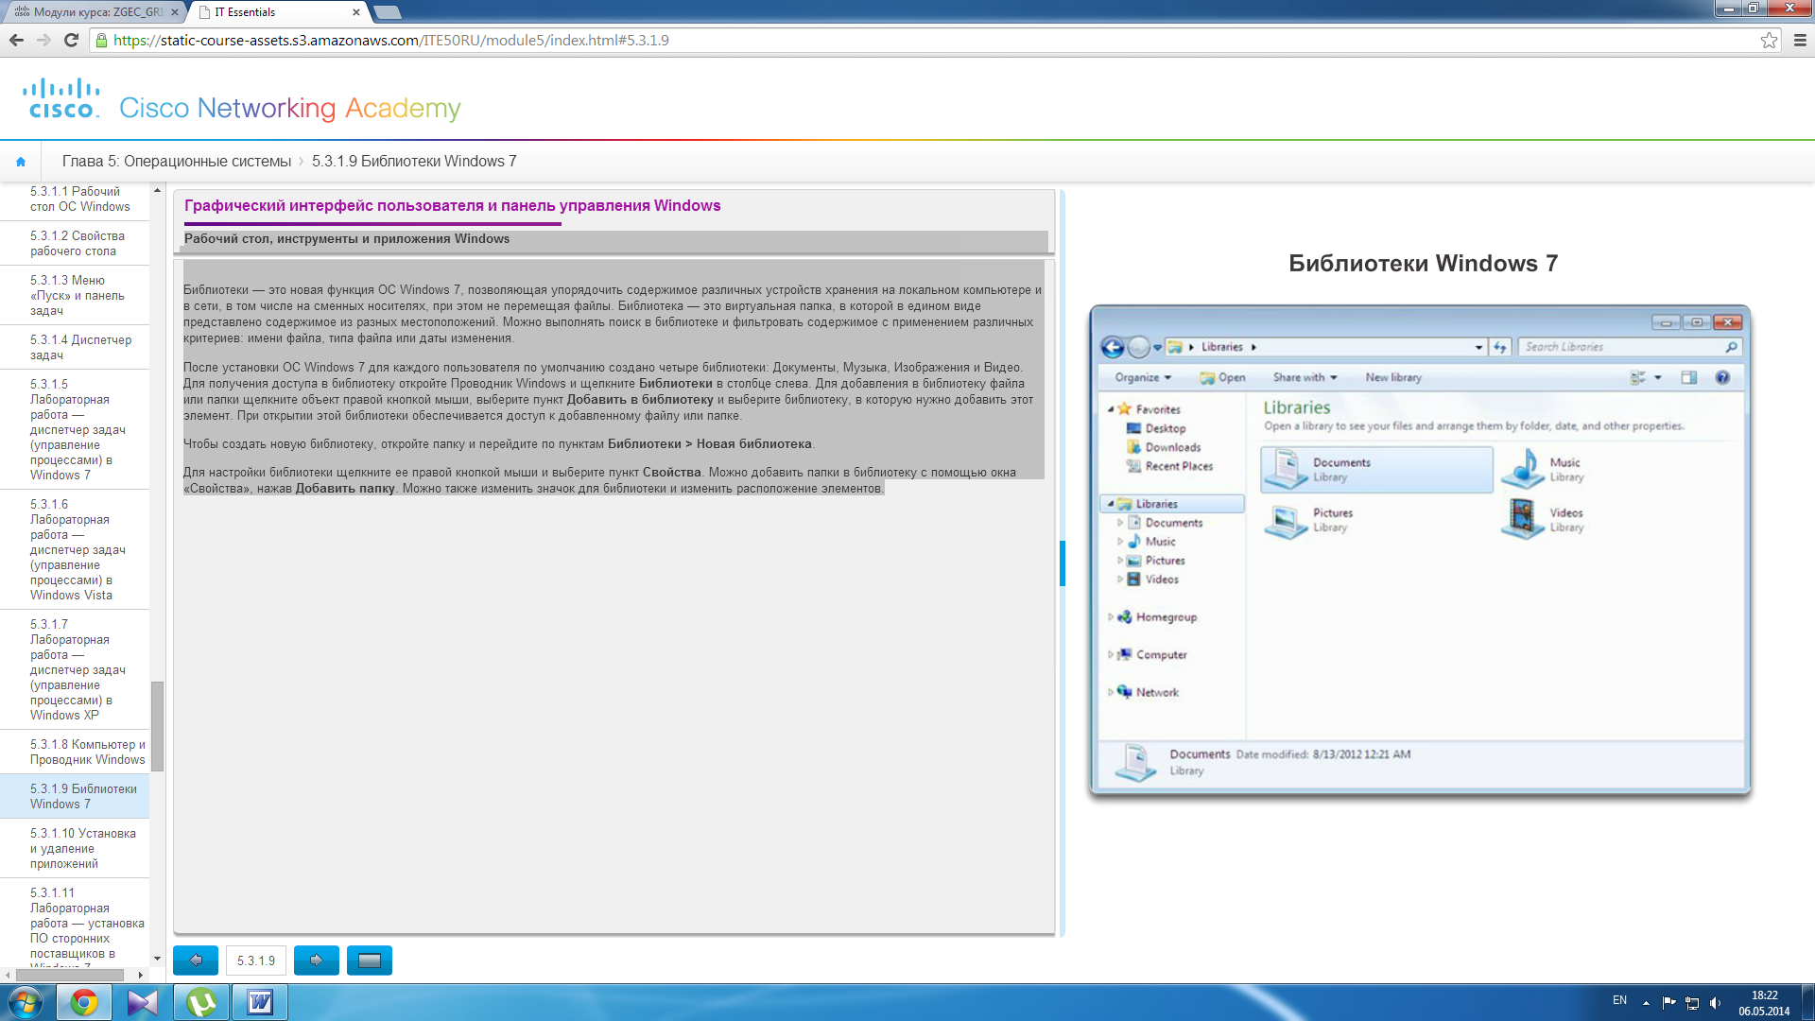This screenshot has width=1815, height=1021.
Task: Open section 5.3.1.4 Диспетчер задач
Action: (76, 347)
